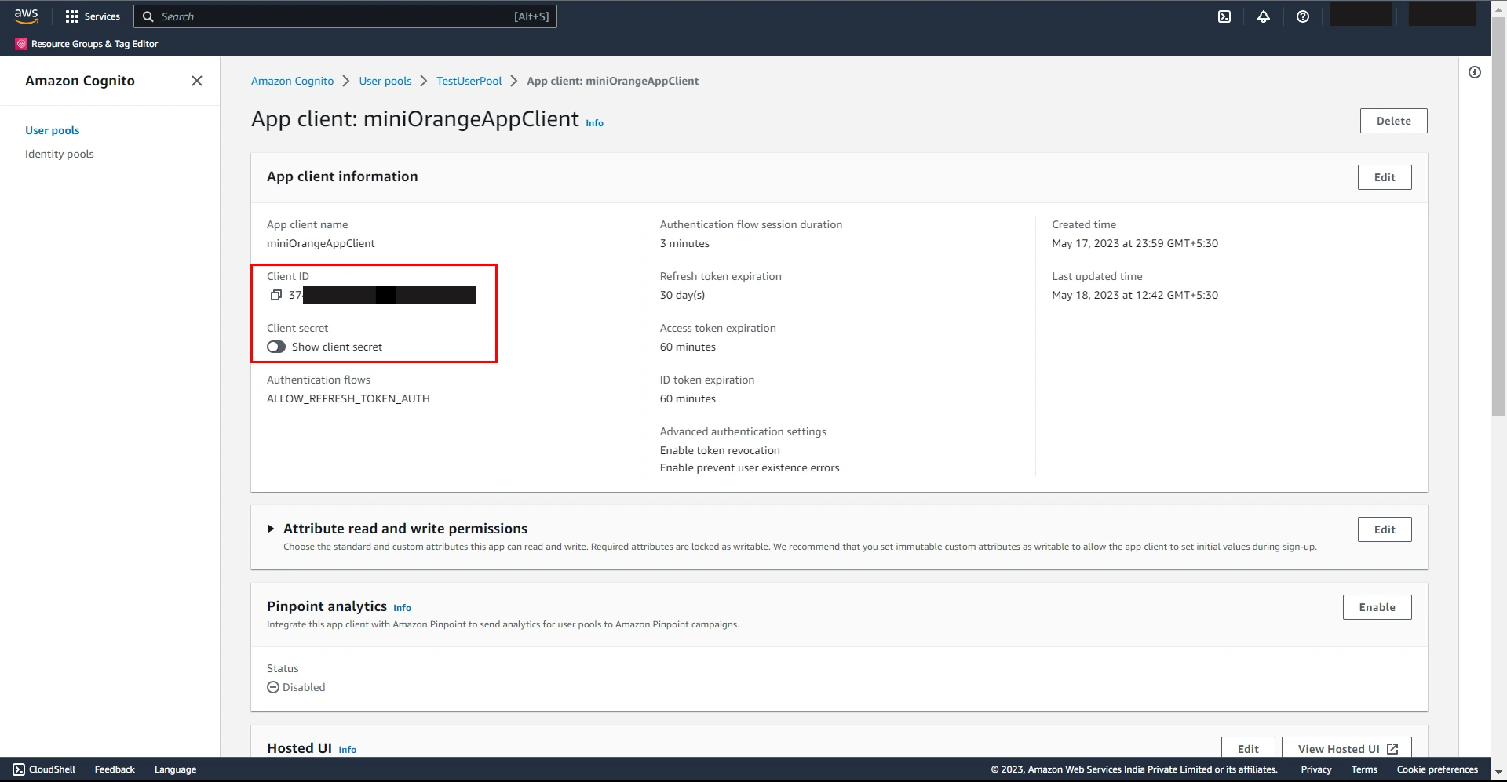The height and width of the screenshot is (782, 1507).
Task: Click the app client name miniOrangeAppClient value
Action: 321,243
